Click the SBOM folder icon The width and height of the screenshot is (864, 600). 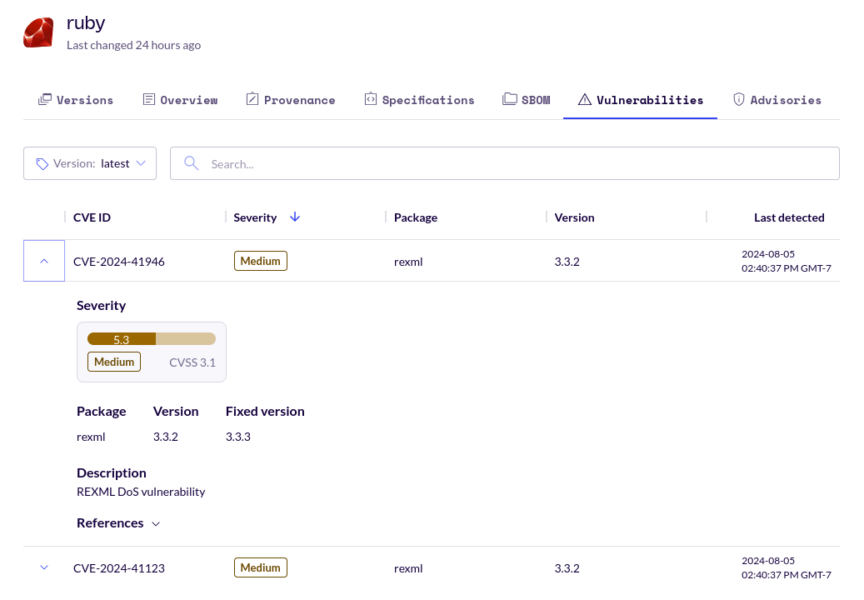point(508,98)
